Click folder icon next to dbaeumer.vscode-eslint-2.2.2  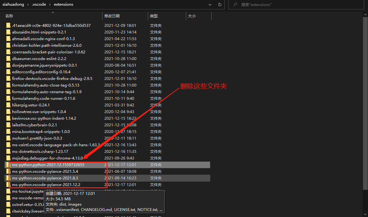coord(8,58)
